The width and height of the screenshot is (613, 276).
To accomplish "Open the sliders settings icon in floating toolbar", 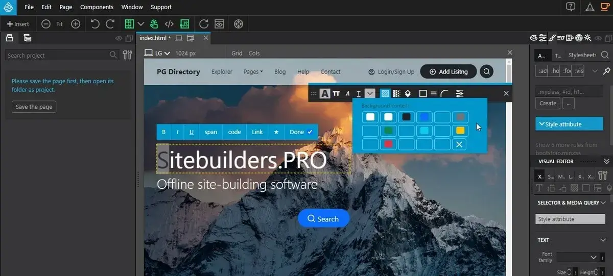I will click(x=460, y=93).
